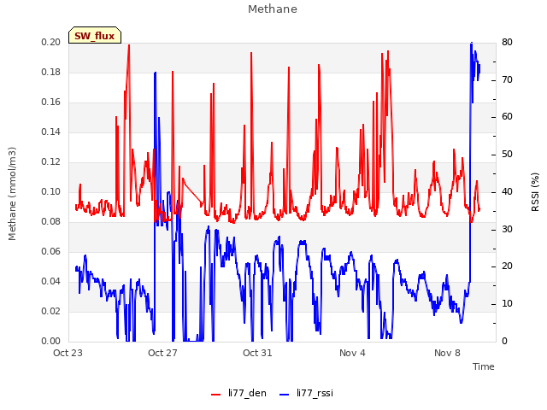547x410 pixels.
Task: Click the 80 RSSI axis value
Action: click(x=507, y=43)
